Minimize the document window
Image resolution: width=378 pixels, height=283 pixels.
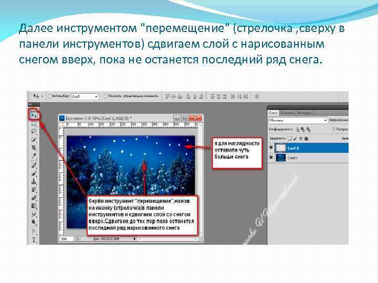pos(177,118)
